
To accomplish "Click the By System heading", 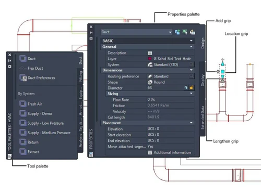I will pyautogui.click(x=26, y=94).
